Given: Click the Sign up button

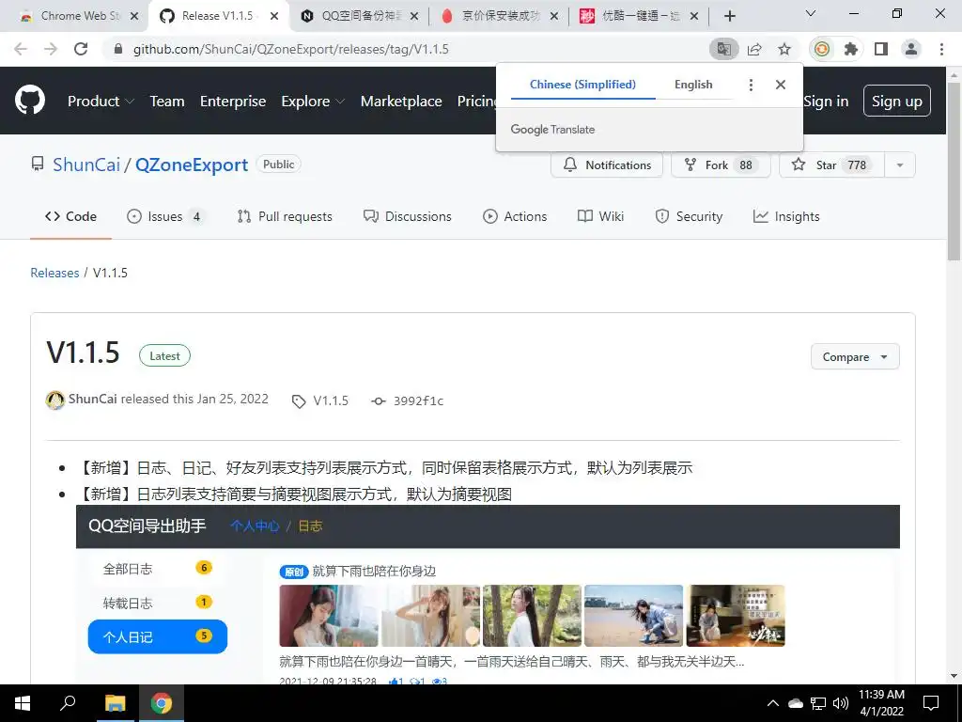Looking at the screenshot, I should [897, 101].
